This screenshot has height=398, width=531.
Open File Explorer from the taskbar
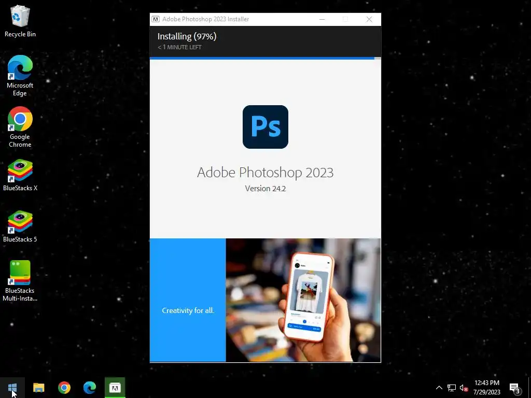pos(38,388)
